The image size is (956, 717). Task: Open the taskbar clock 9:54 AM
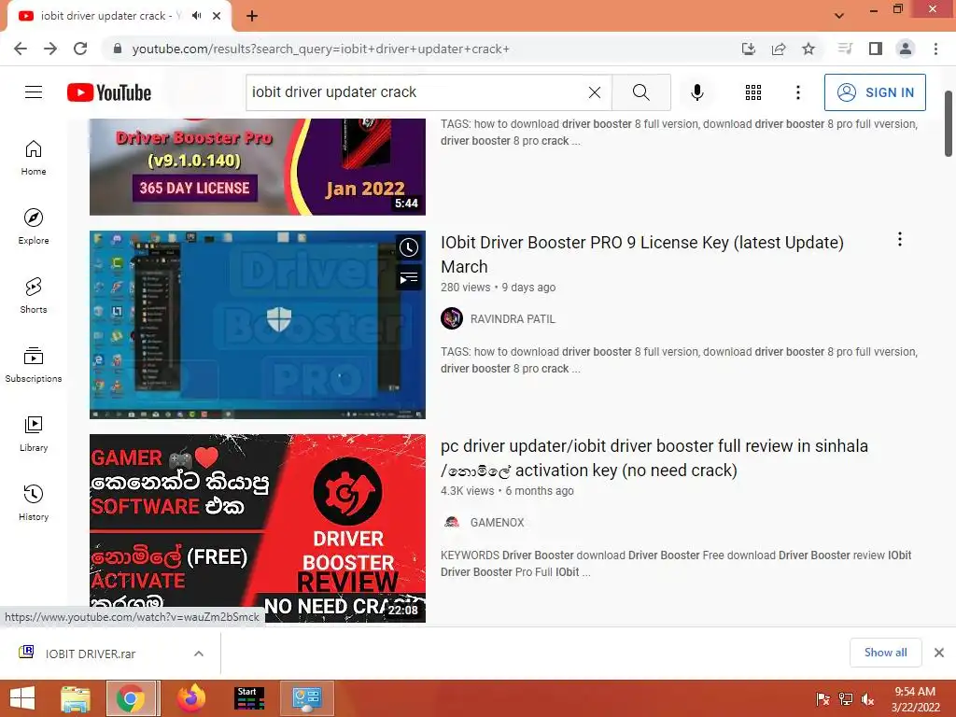point(915,699)
